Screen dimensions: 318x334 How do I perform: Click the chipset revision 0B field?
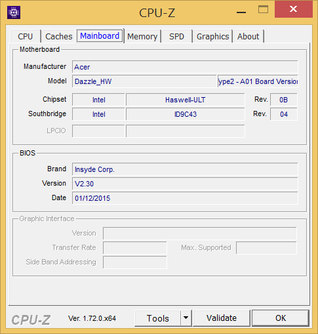tap(284, 100)
